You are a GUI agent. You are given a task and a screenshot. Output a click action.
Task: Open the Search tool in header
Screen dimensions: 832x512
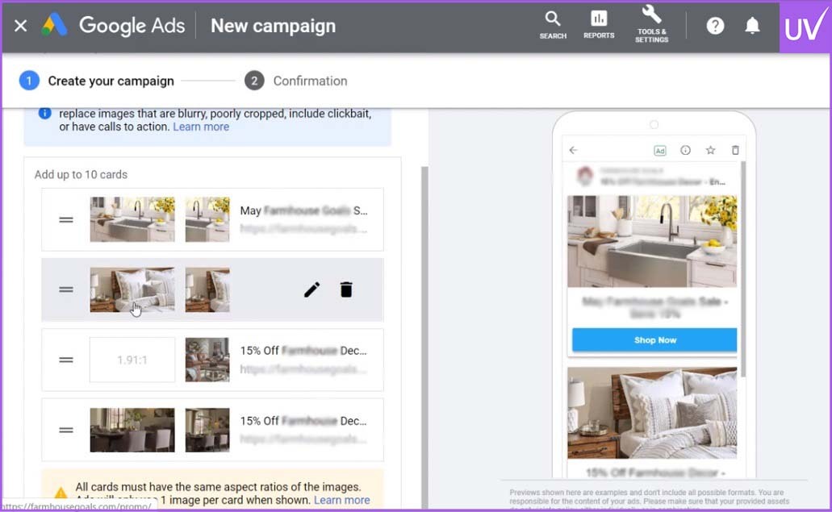pyautogui.click(x=553, y=25)
